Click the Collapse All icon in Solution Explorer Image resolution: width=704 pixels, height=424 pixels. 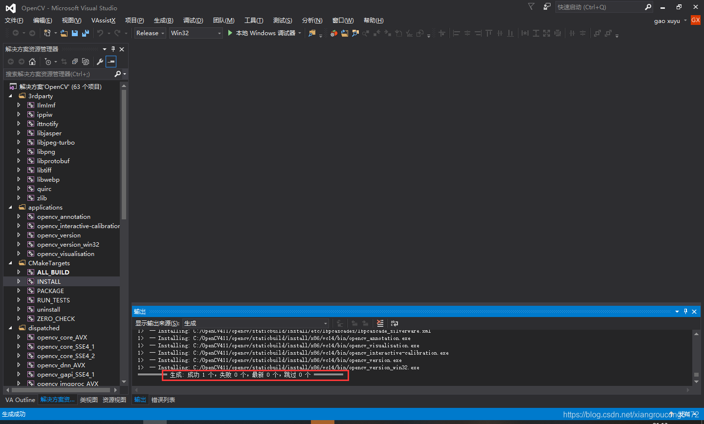(75, 62)
